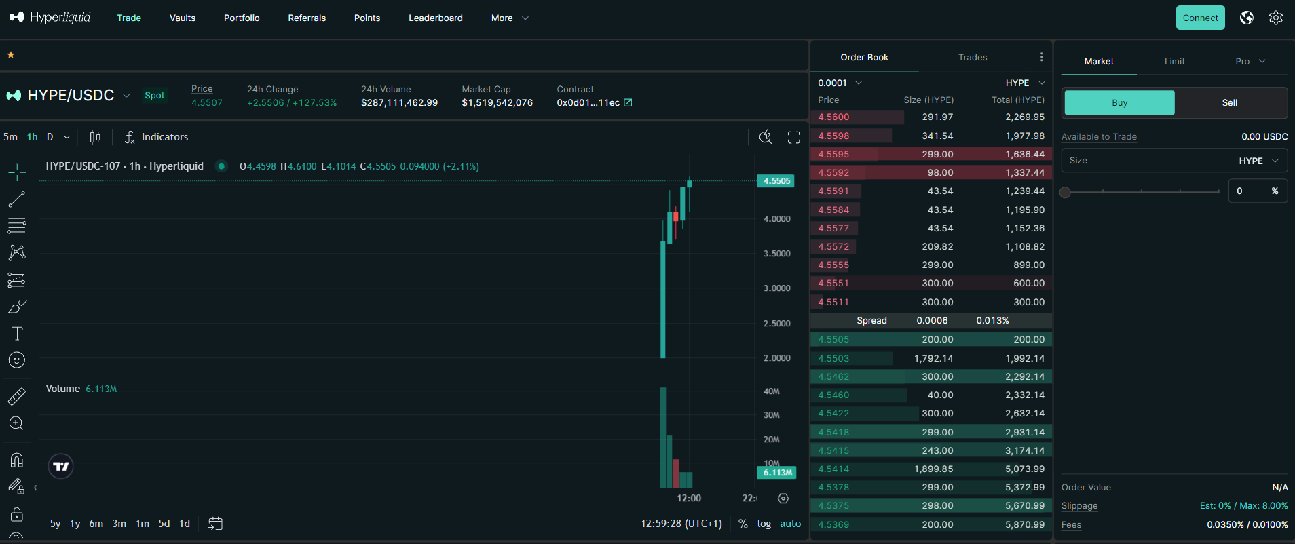The image size is (1295, 544).
Task: Select the text annotation tool
Action: (17, 333)
